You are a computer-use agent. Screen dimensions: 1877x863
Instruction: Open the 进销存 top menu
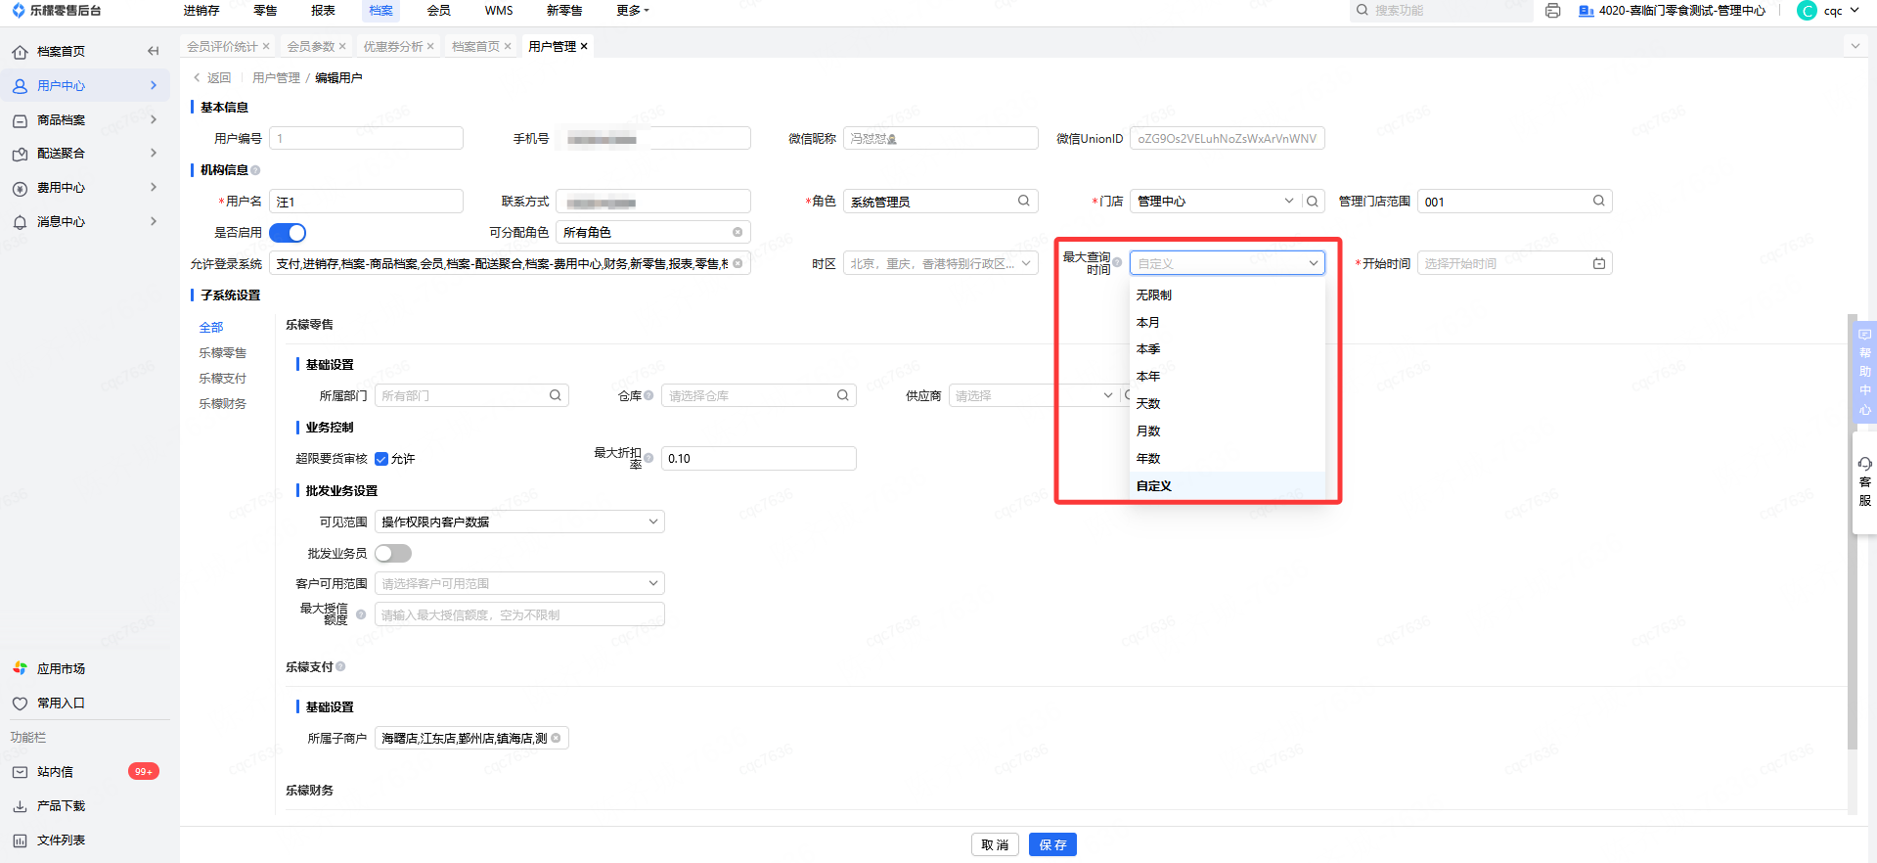point(201,11)
